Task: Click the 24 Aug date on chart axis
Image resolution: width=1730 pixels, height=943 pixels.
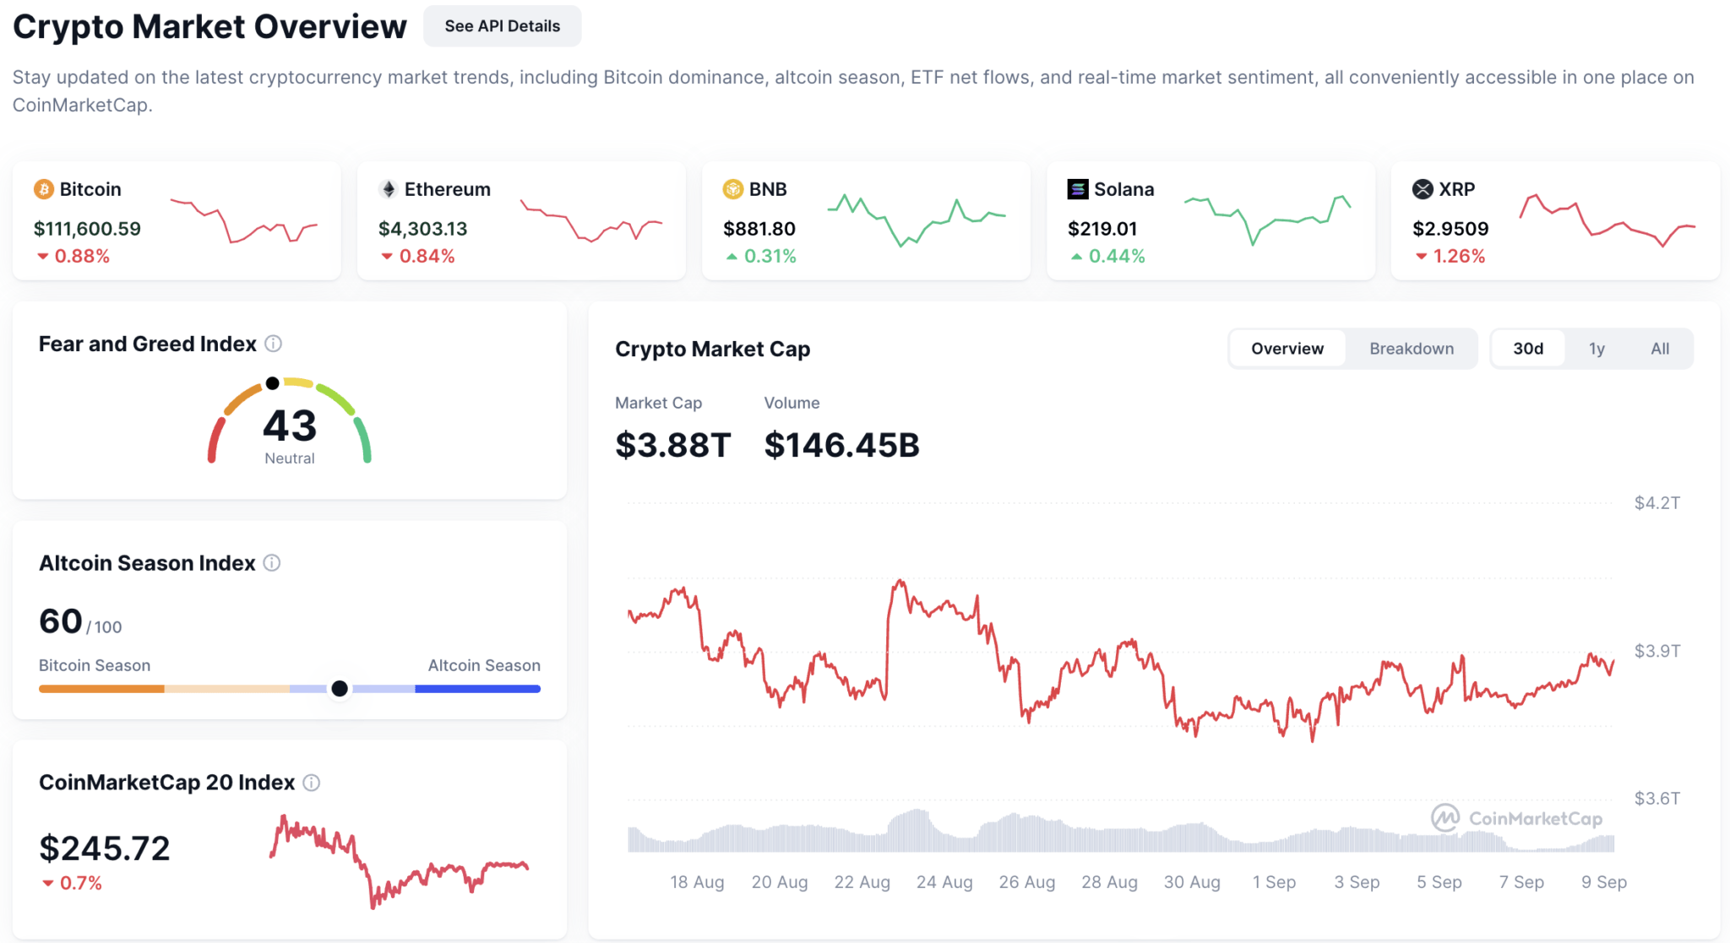Action: (x=944, y=882)
